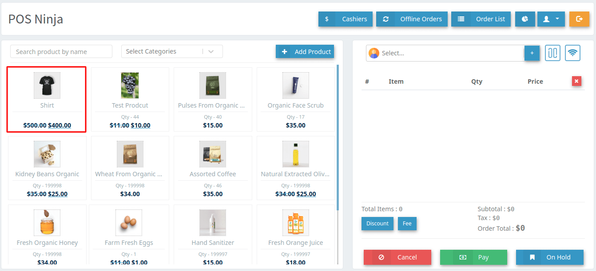Open Offline Orders
This screenshot has width=596, height=271.
pyautogui.click(x=412, y=19)
